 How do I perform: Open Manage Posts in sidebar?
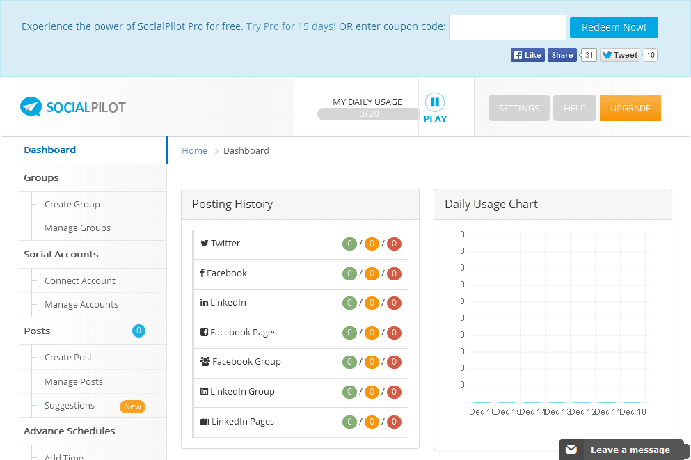pos(74,382)
